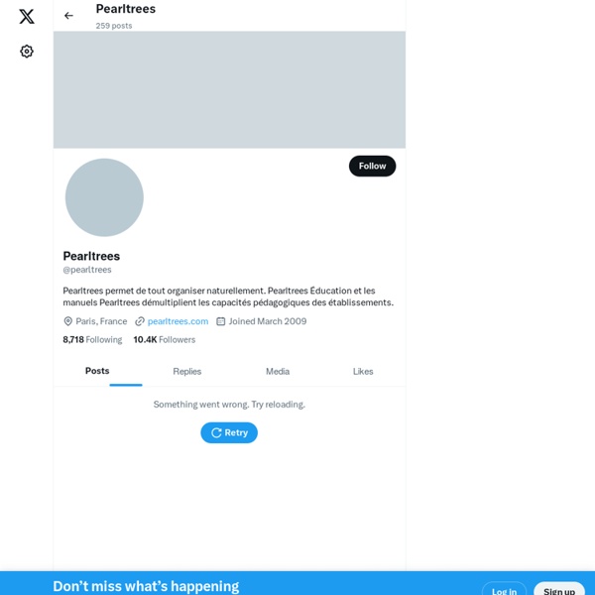595x595 pixels.
Task: Click the link chain icon beside pearltrees.com
Action: pyautogui.click(x=140, y=321)
